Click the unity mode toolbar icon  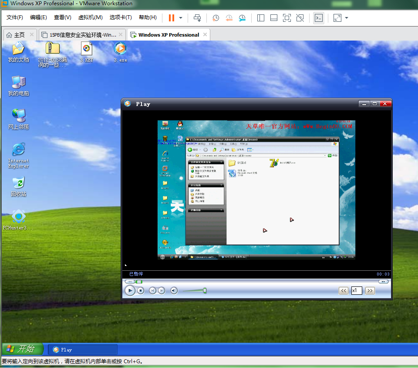pyautogui.click(x=300, y=18)
